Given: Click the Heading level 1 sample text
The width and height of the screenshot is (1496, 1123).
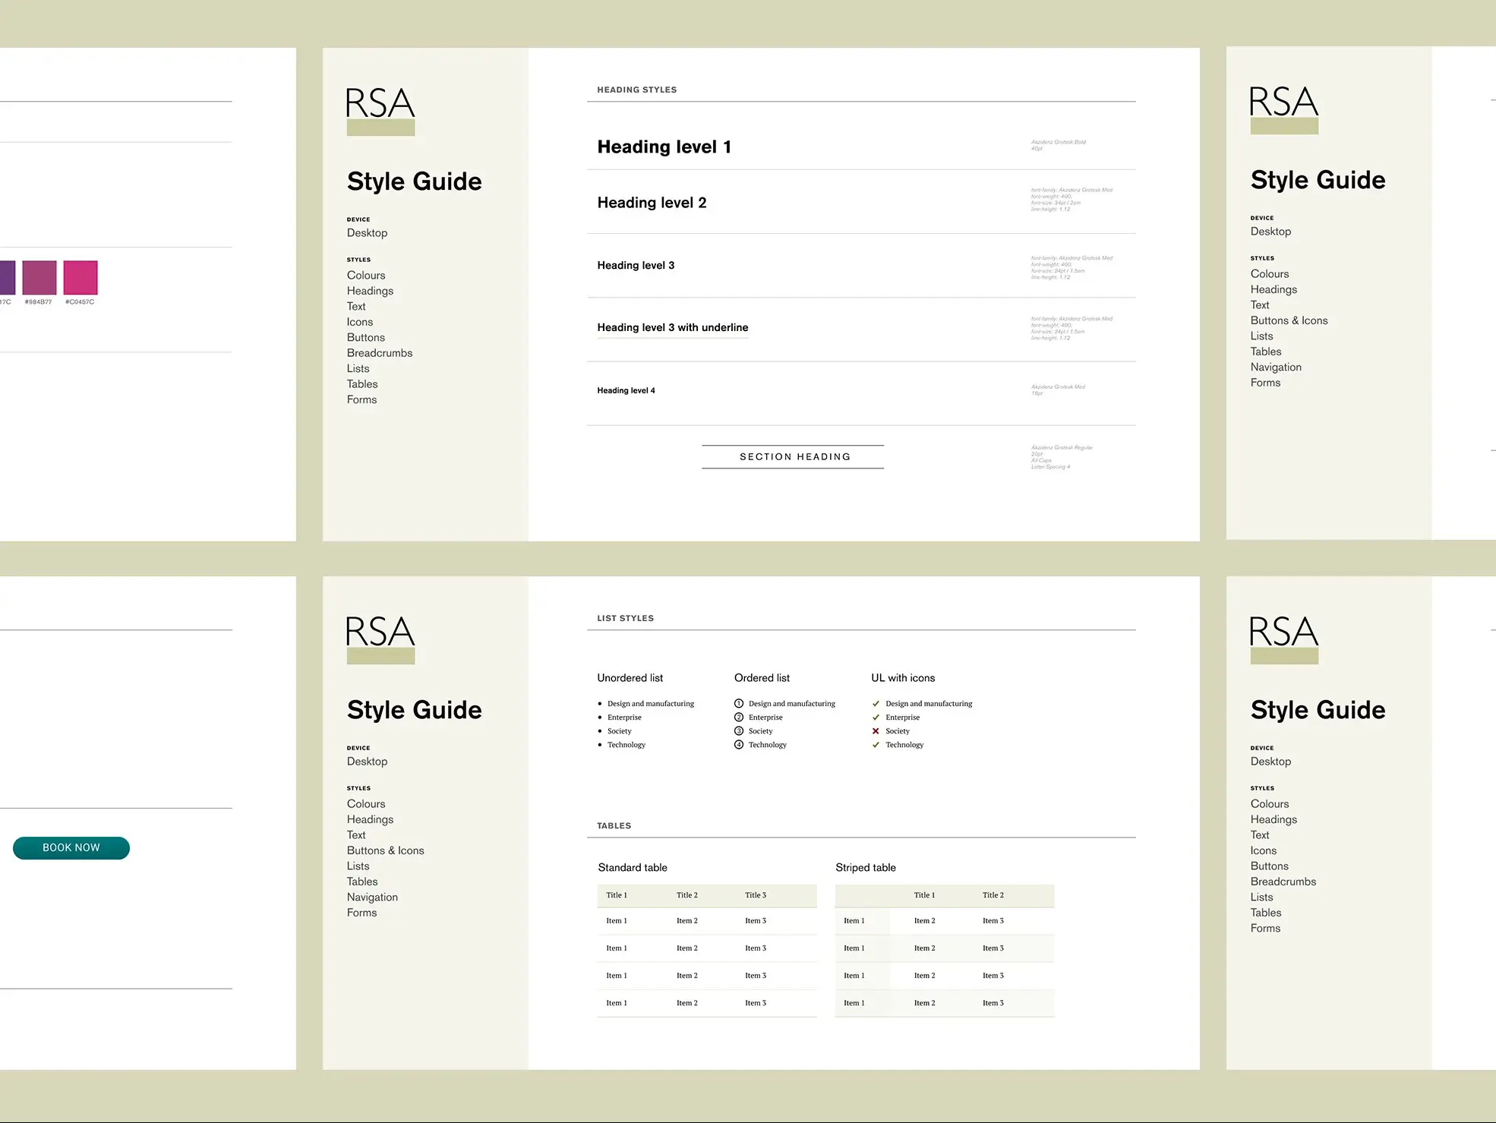Looking at the screenshot, I should [x=664, y=147].
